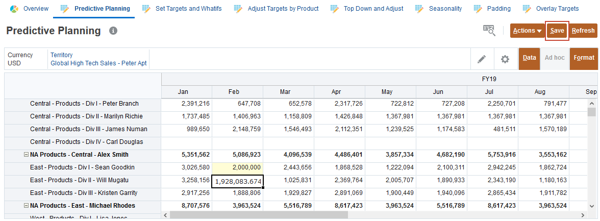Open the Adjust Targets by Product tab
This screenshot has height=221, width=600.
(x=283, y=9)
